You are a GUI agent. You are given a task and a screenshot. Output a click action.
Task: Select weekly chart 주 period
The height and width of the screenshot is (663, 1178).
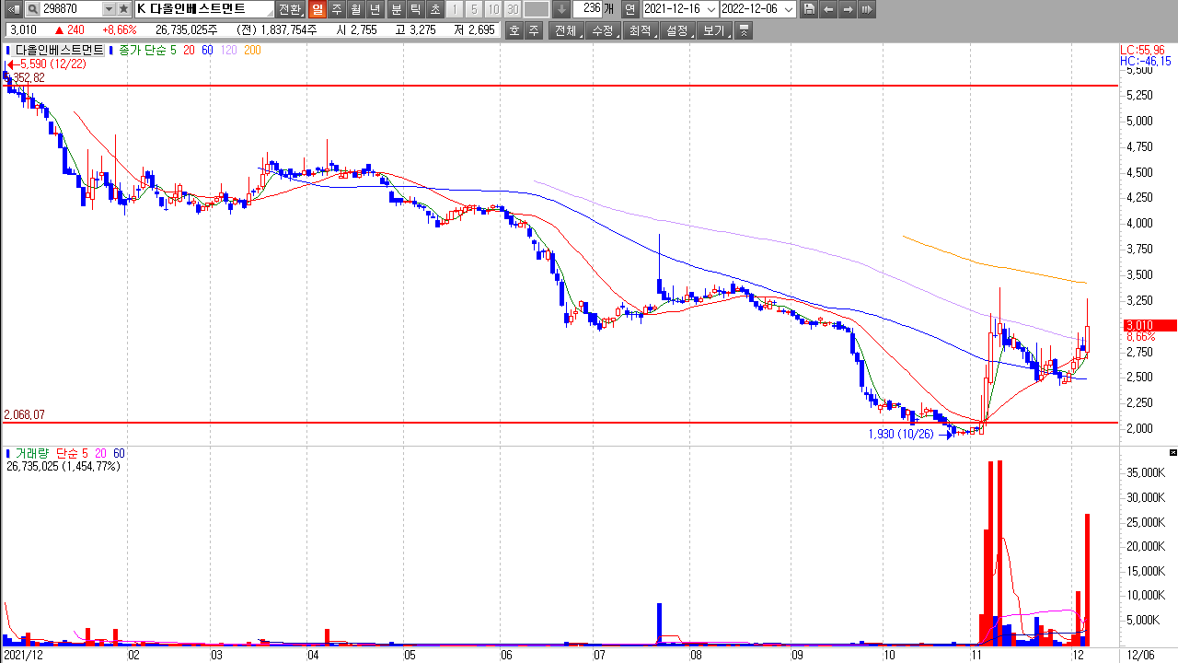337,9
